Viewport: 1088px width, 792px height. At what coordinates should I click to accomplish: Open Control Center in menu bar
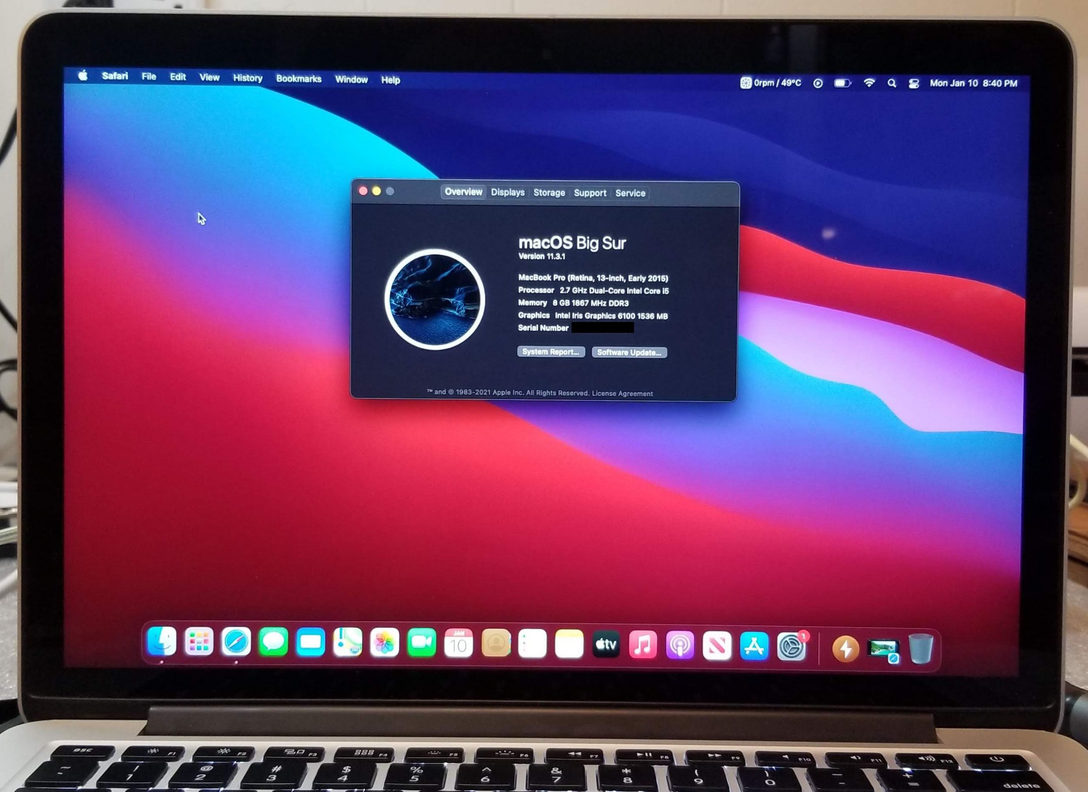pyautogui.click(x=914, y=83)
